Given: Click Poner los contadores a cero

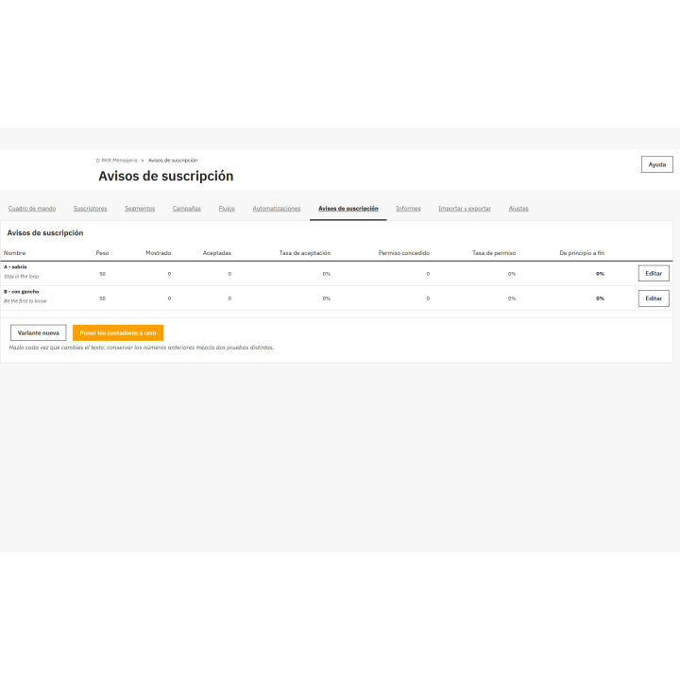Looking at the screenshot, I should coord(118,333).
